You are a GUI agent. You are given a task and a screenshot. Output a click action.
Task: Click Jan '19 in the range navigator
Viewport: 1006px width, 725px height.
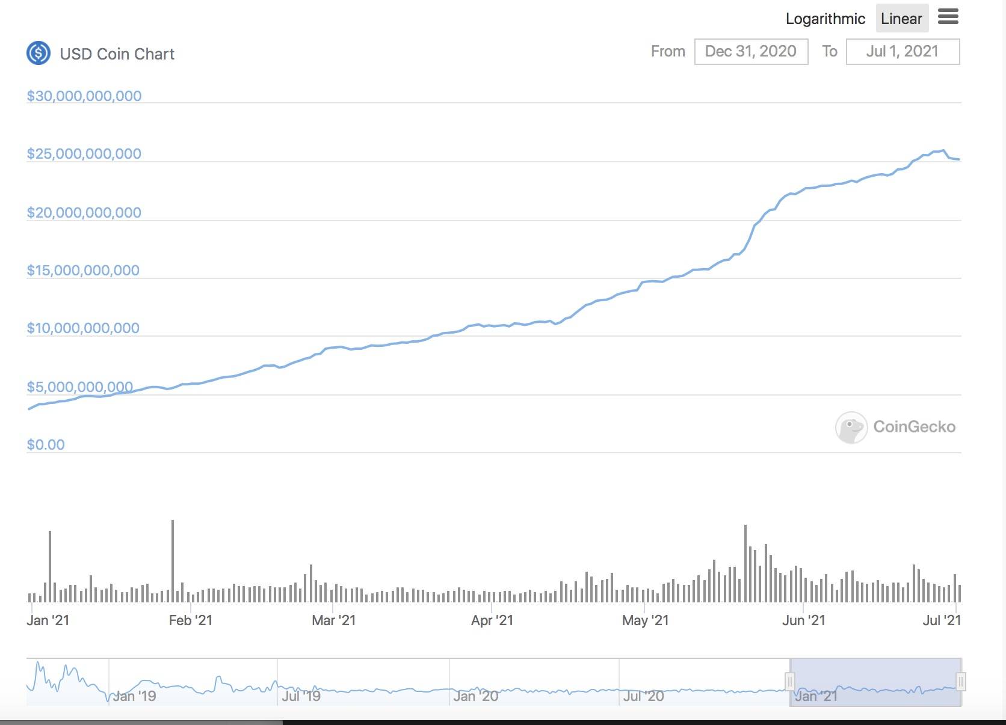[x=134, y=696]
